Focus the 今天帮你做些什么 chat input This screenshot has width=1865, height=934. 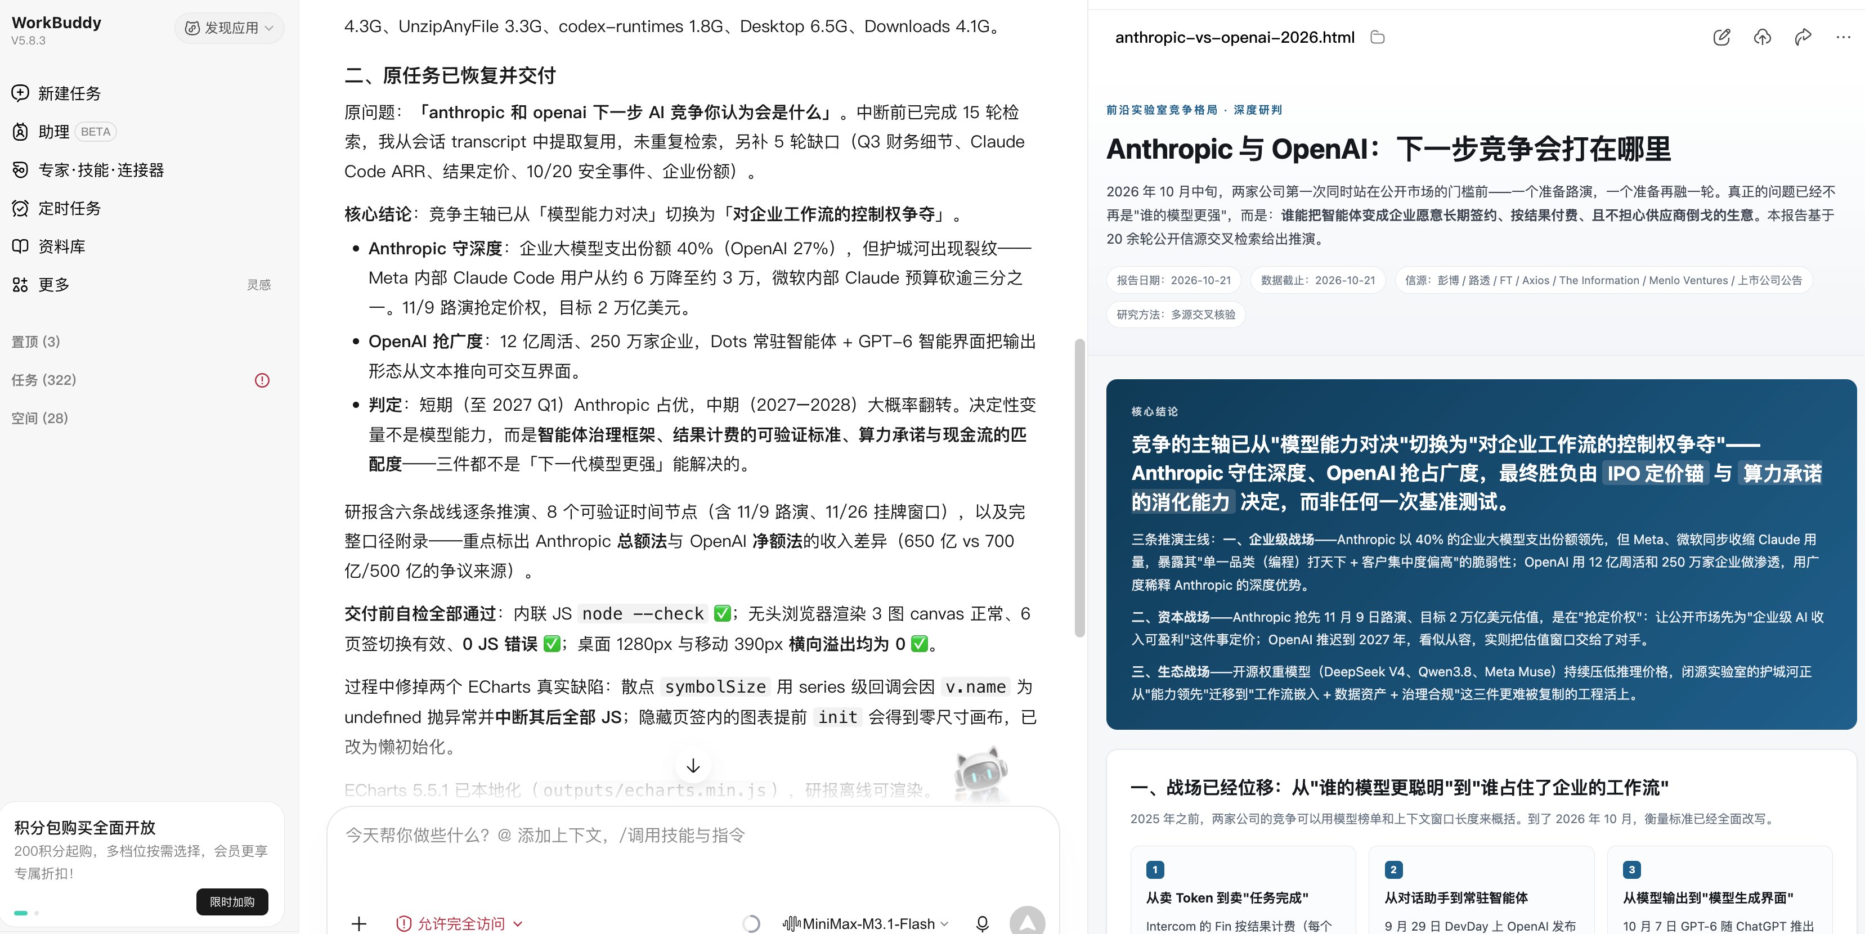coord(693,836)
